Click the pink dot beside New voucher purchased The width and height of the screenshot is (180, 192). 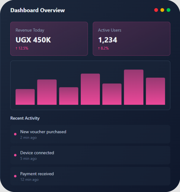point(15,134)
